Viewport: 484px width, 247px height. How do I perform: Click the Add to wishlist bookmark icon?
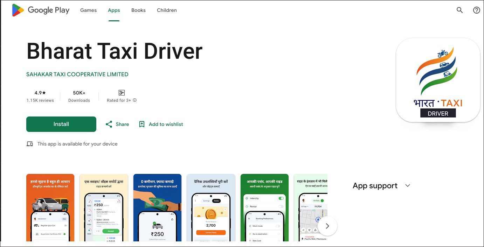pos(142,124)
